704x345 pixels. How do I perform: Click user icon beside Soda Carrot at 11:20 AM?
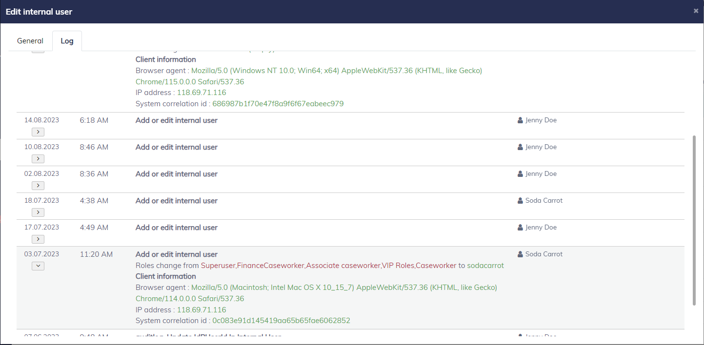[x=520, y=254]
